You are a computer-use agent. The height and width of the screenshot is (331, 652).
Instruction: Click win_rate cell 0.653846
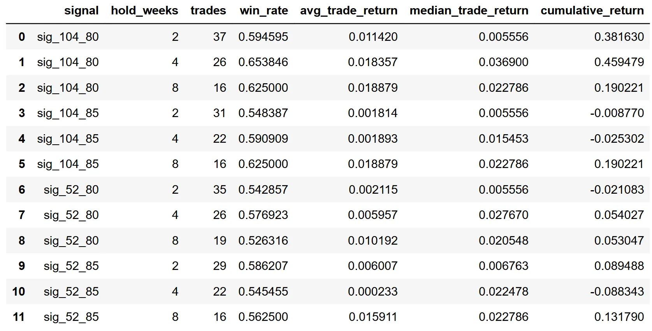pyautogui.click(x=263, y=62)
